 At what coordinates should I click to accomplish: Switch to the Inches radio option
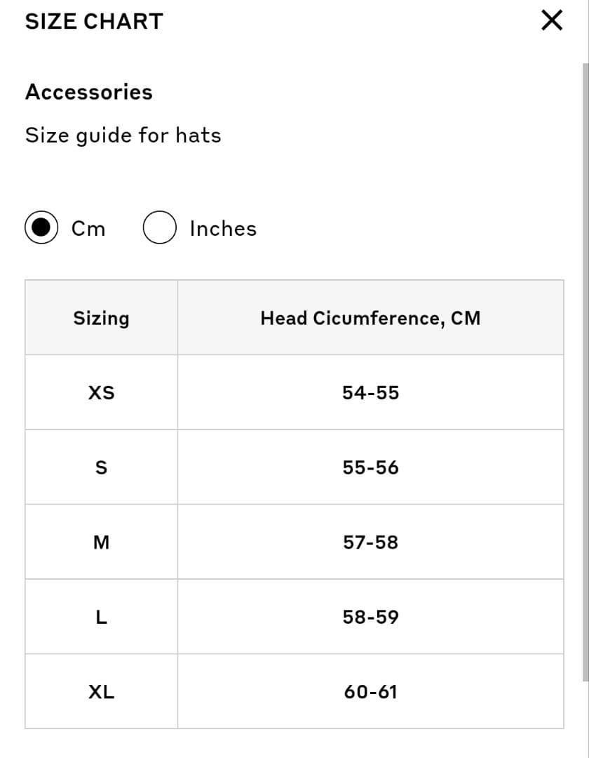[x=159, y=228]
